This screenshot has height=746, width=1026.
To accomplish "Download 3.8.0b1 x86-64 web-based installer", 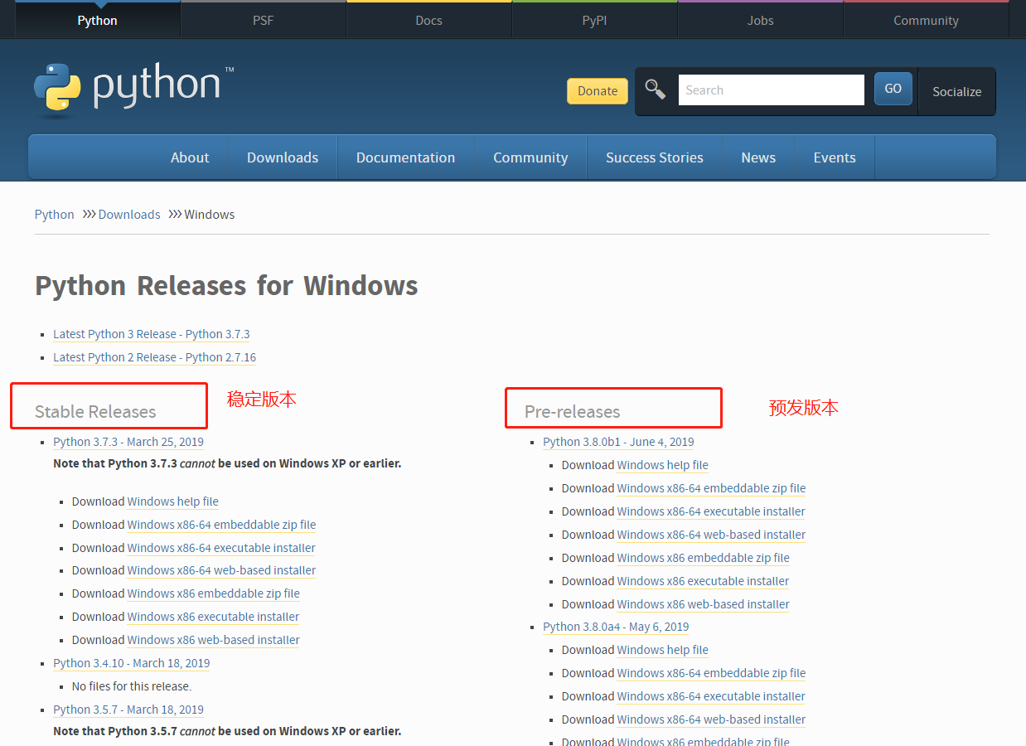I will coord(711,535).
